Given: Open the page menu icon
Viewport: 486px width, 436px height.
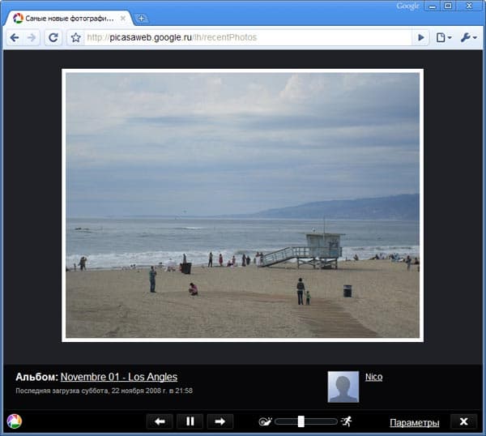Looking at the screenshot, I should (x=444, y=37).
